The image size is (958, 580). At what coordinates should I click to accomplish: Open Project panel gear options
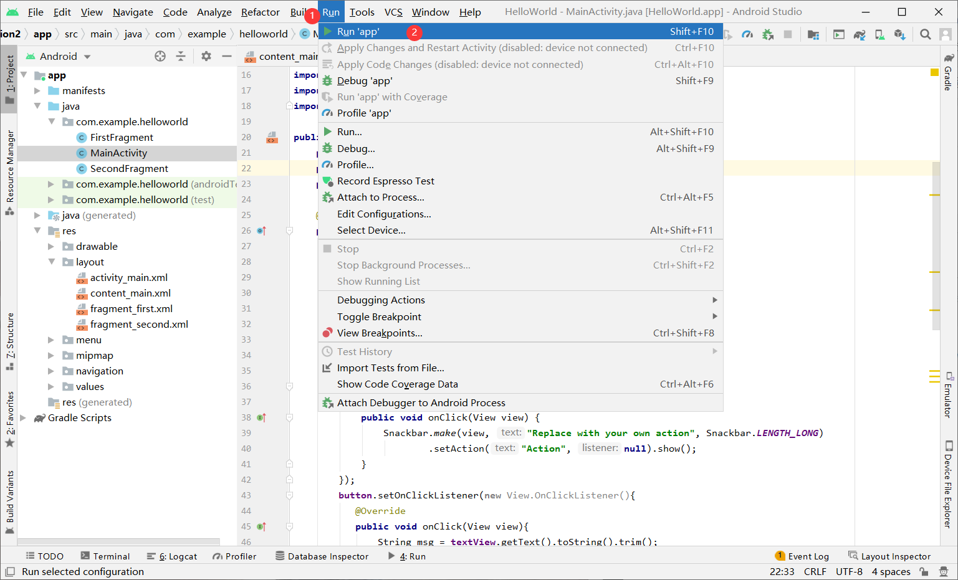[206, 56]
